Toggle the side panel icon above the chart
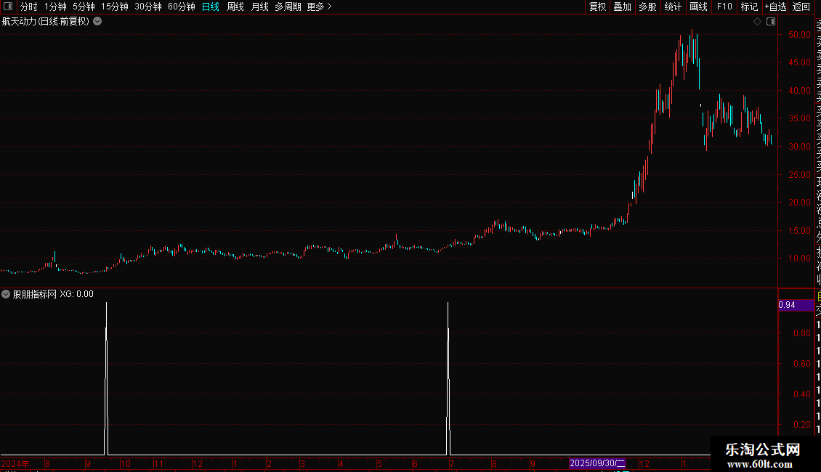Viewport: 821px width, 472px height. tap(771, 22)
